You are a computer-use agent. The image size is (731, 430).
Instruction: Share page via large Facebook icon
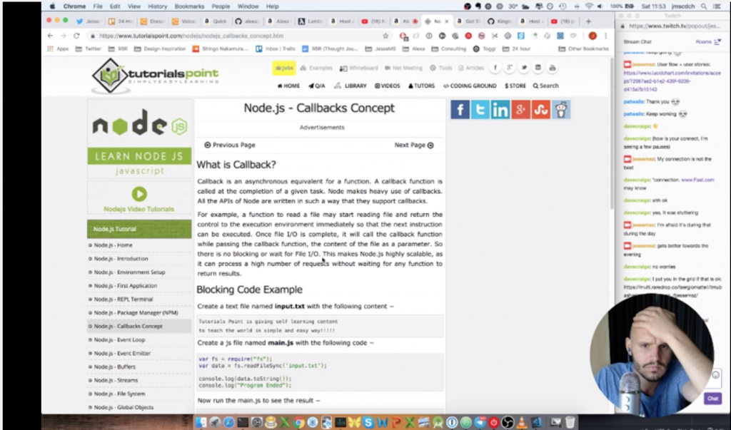(460, 110)
